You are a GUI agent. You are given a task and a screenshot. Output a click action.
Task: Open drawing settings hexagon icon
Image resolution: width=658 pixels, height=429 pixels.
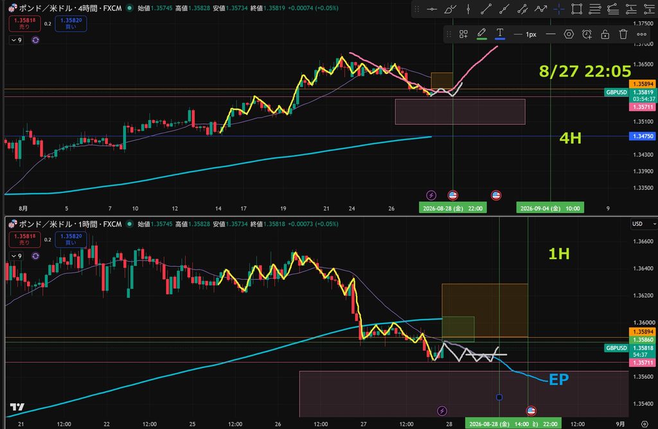(569, 35)
